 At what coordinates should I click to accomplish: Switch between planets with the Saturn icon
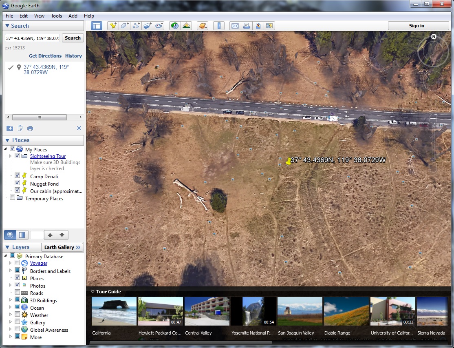pyautogui.click(x=203, y=26)
